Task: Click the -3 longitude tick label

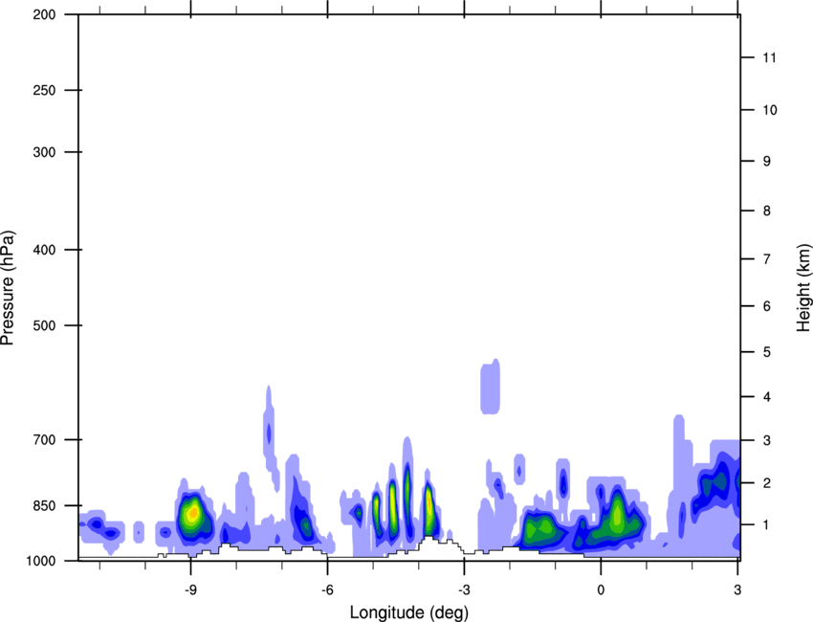Action: tap(464, 589)
